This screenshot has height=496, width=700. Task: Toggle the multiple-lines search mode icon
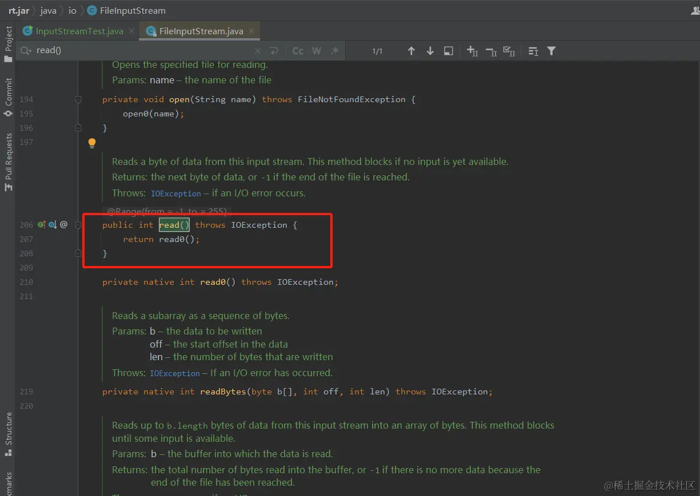pos(533,51)
